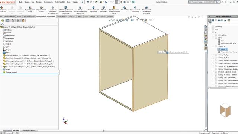Expand 1 Корпус K1_1_2 library folder
Viewport: 238px width, 134px height.
(213, 55)
